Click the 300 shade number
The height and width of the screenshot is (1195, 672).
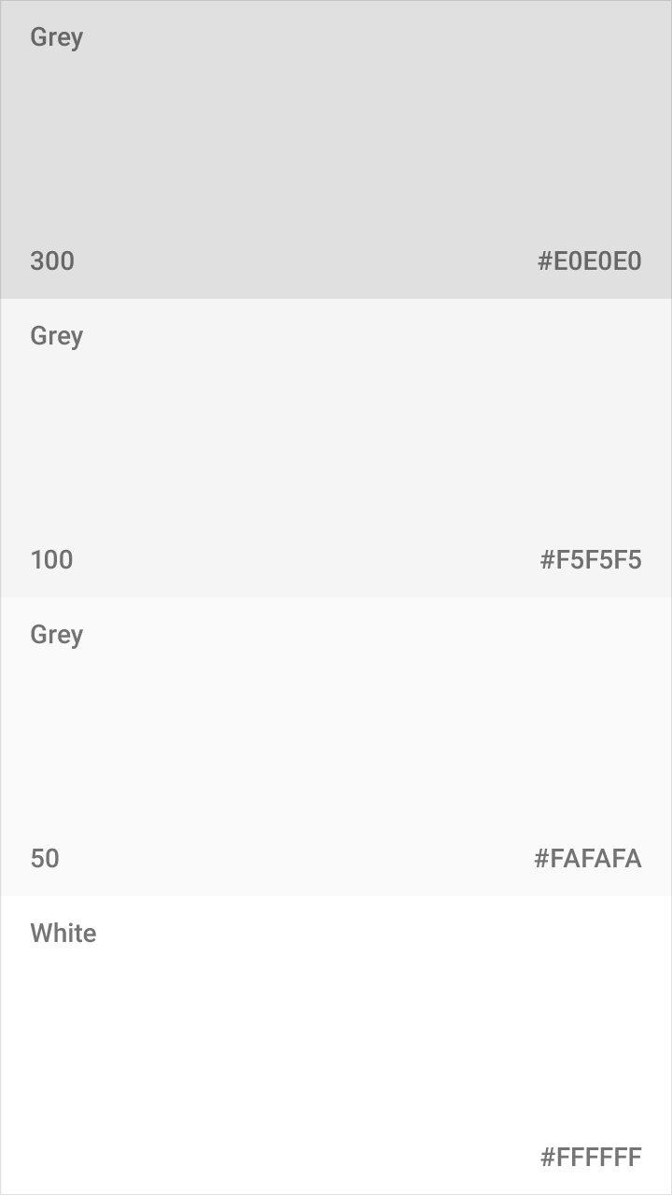click(52, 261)
